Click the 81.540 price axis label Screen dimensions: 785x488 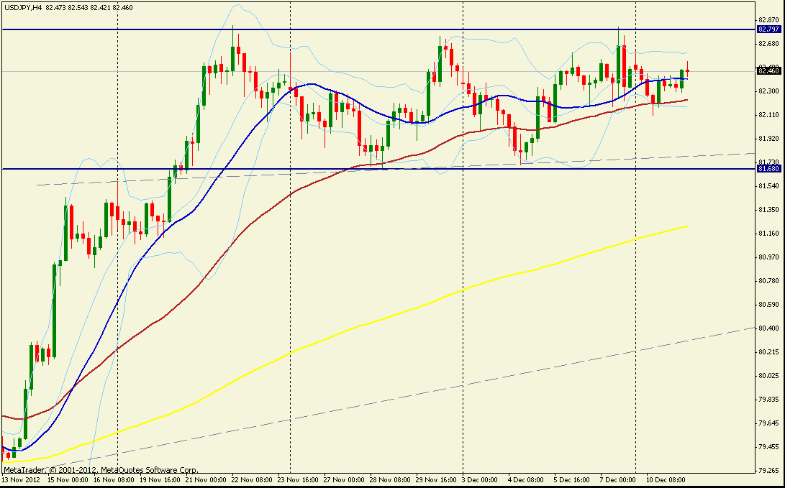(x=769, y=186)
